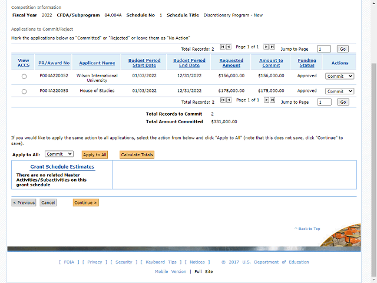377x283 pixels.
Task: Open Grant Schedule Estimates link
Action: click(x=62, y=167)
